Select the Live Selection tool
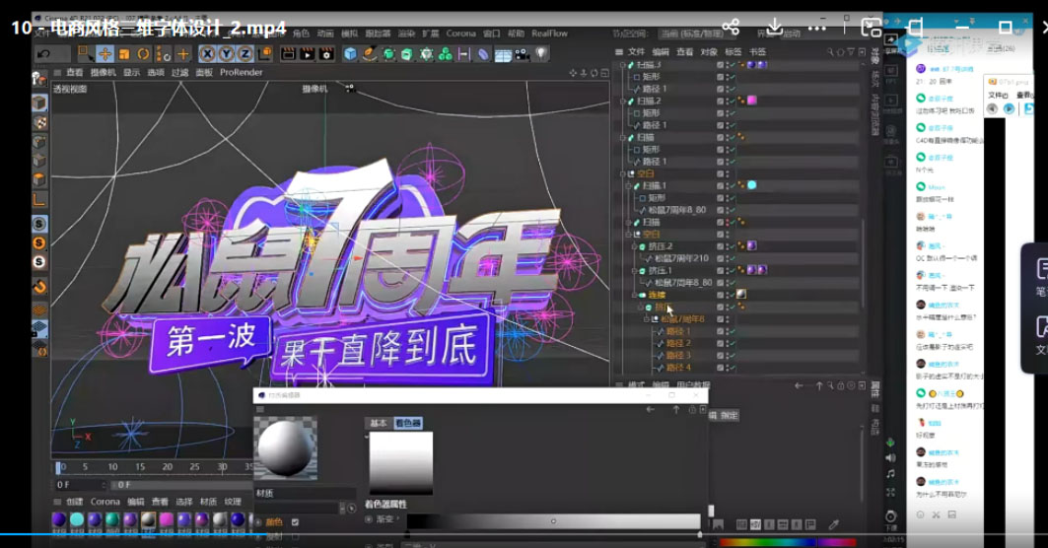Image resolution: width=1048 pixels, height=548 pixels. coord(86,53)
